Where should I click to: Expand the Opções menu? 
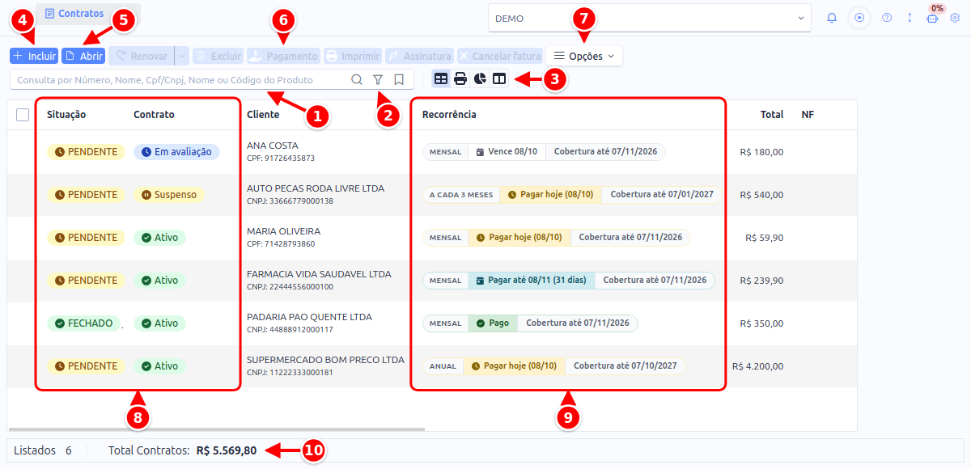[x=584, y=56]
